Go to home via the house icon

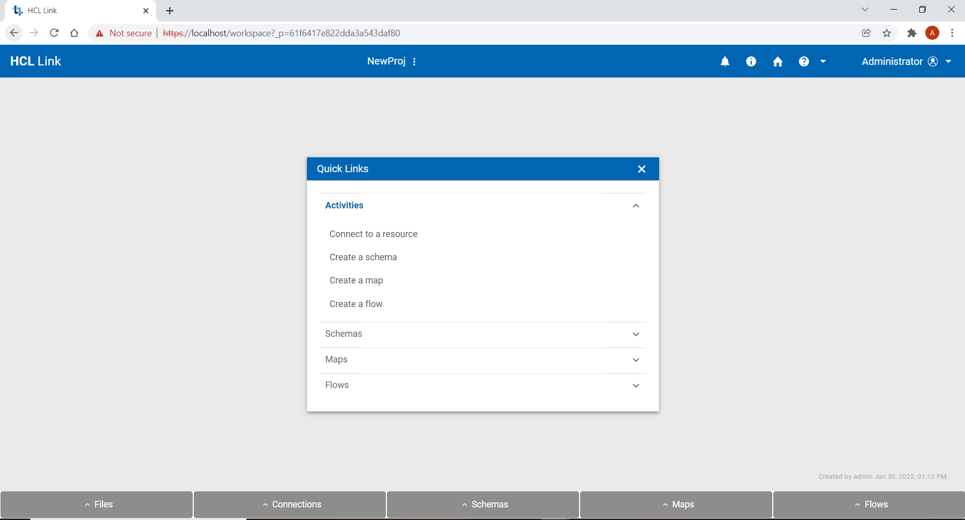click(x=777, y=61)
